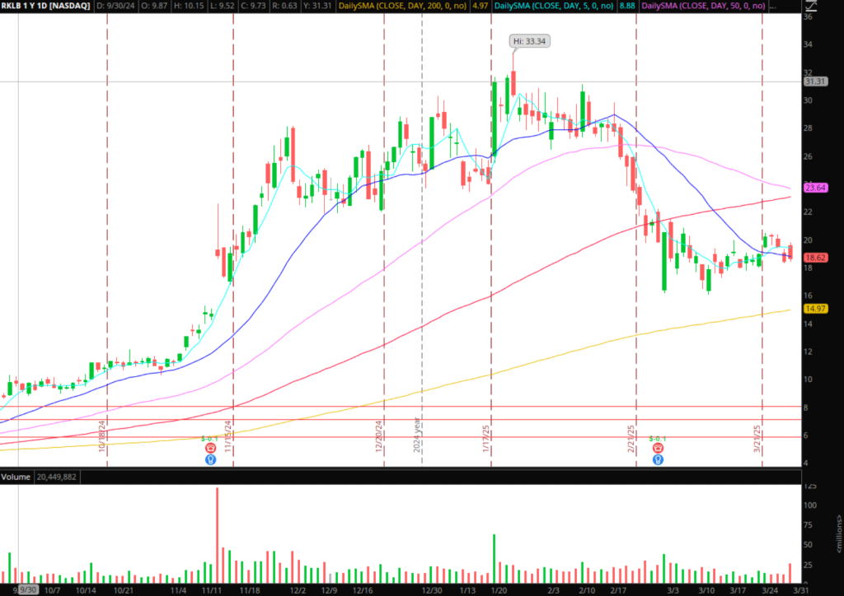Click the 2/21/25 expiration marker label
This screenshot has width=844, height=596.
click(631, 438)
